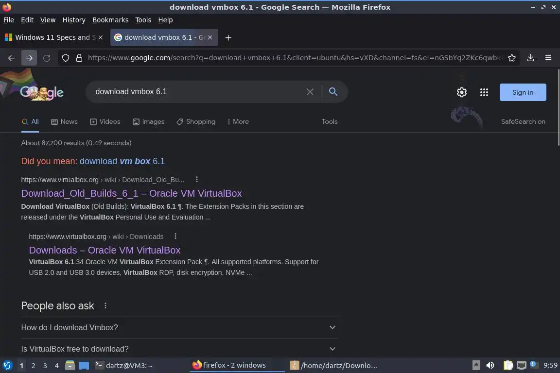Expand Is VirtualBox free to download question

(x=180, y=349)
